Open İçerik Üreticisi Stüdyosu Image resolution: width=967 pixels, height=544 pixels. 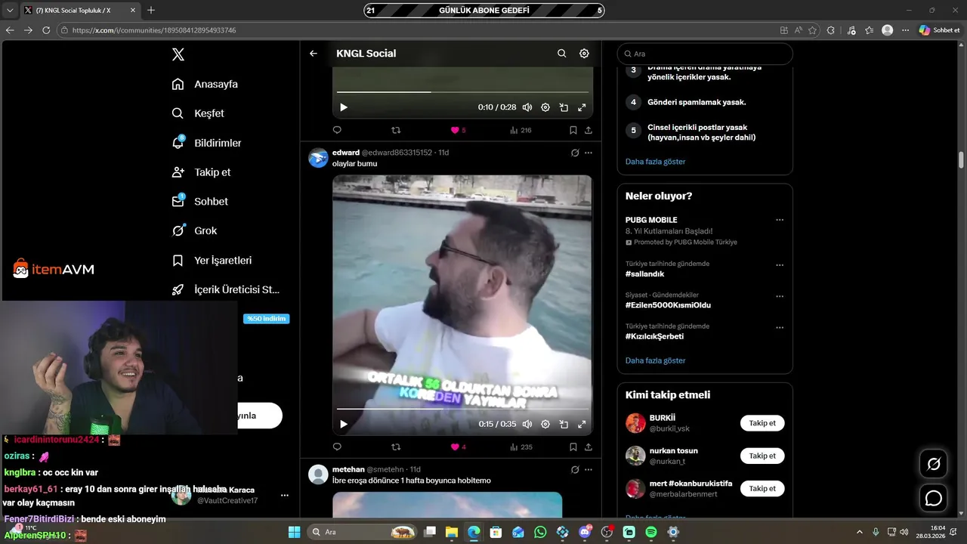pos(226,289)
